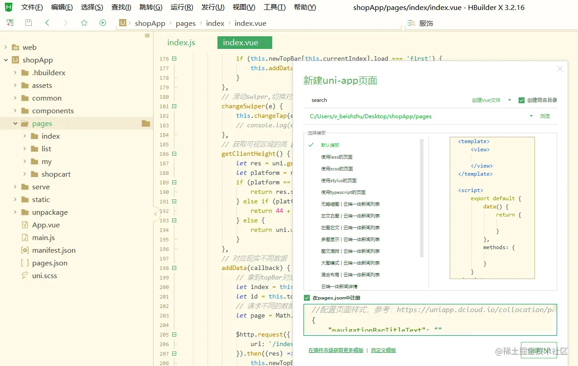Expand the shopcart folder node
The image size is (578, 366).
coord(25,174)
